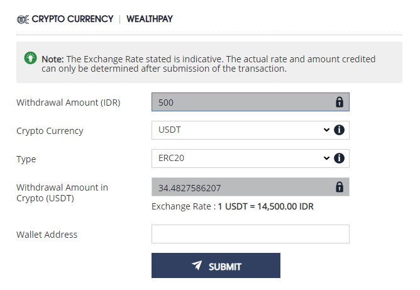Click the indicative exchange rate note text
420x290 pixels.
pos(209,64)
